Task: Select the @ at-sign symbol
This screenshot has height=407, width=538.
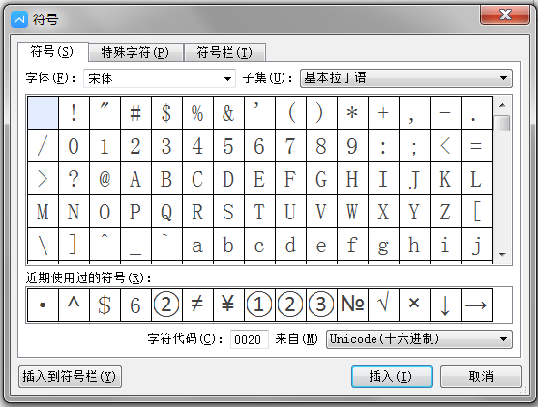Action: (105, 179)
